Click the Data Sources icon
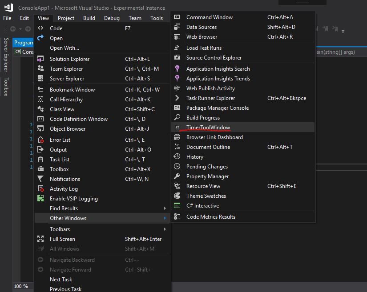The height and width of the screenshot is (292, 367). (177, 27)
